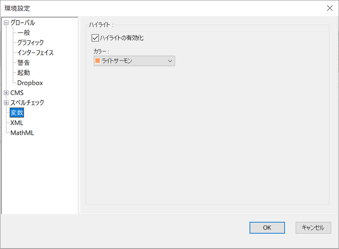Click the キャンセル button

313,228
